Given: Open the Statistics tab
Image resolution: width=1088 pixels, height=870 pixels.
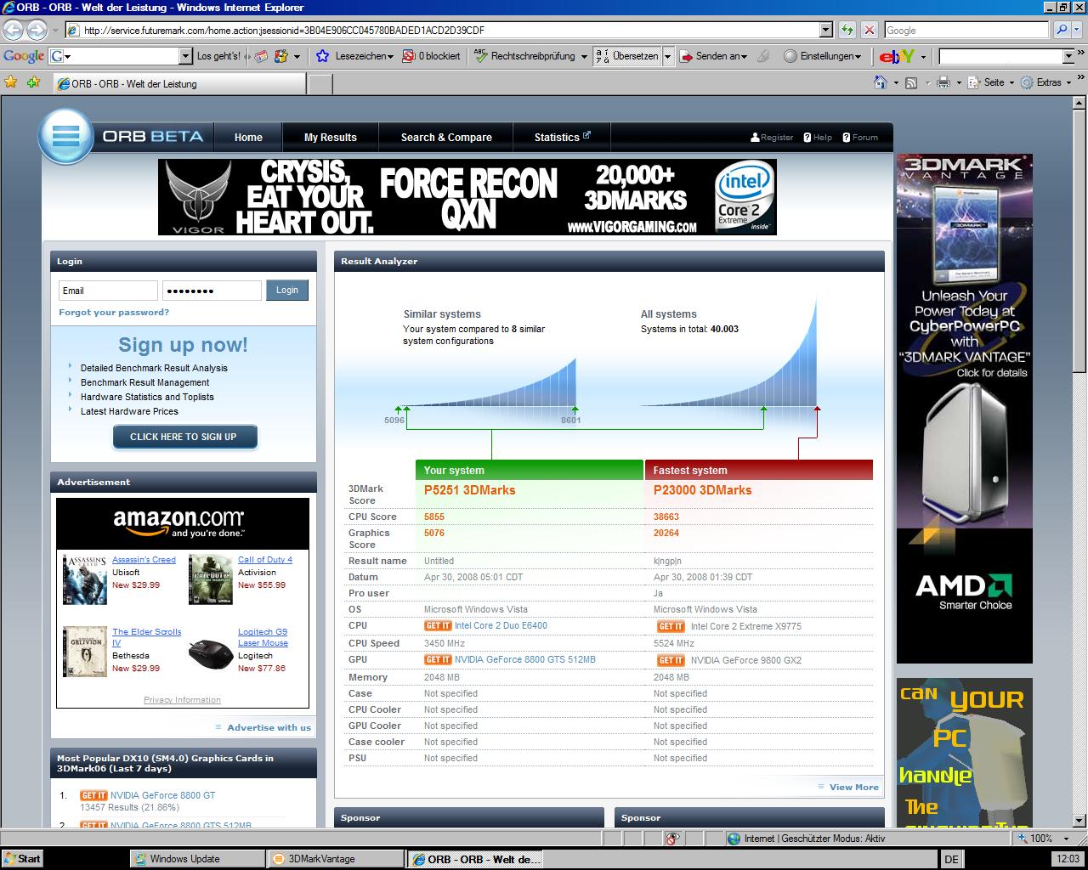Looking at the screenshot, I should tap(562, 137).
